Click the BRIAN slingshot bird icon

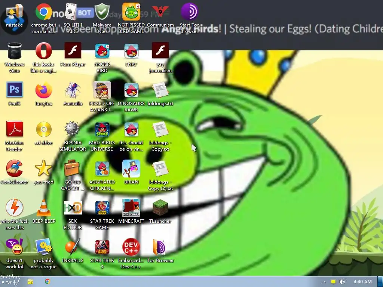point(131,169)
